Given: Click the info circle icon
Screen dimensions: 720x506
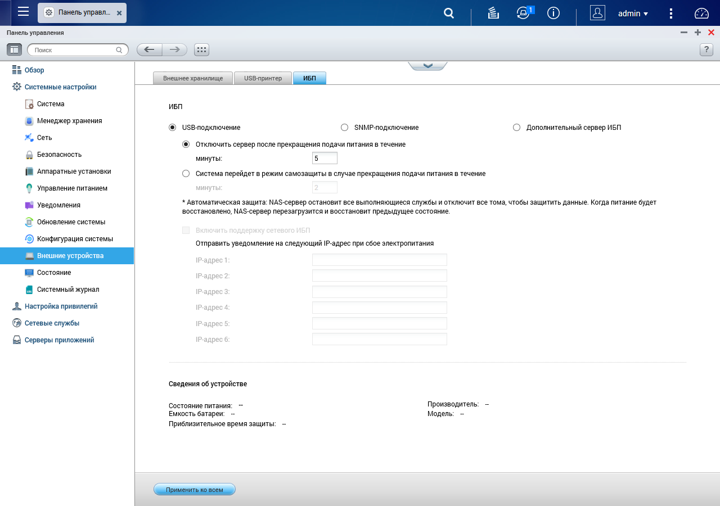Looking at the screenshot, I should (x=553, y=13).
